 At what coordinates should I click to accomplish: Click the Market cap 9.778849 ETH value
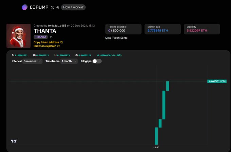pyautogui.click(x=158, y=31)
